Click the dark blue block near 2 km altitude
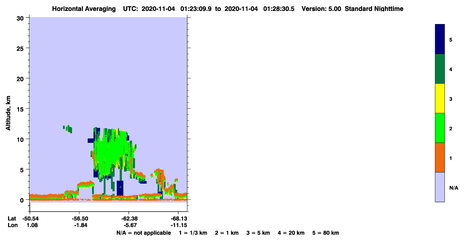Viewport: 473px width, 243px height. coord(120,188)
